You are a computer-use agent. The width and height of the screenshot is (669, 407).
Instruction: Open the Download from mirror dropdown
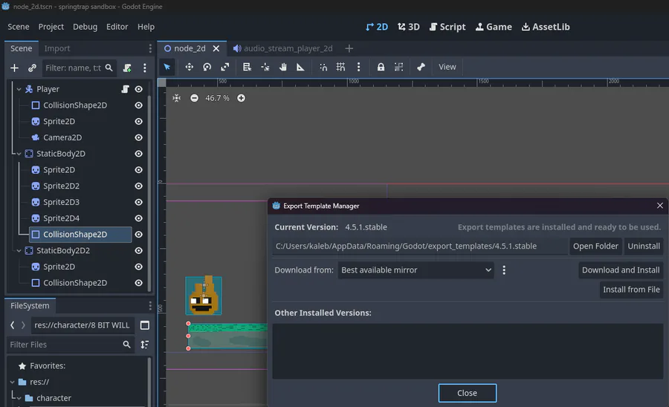coord(416,270)
